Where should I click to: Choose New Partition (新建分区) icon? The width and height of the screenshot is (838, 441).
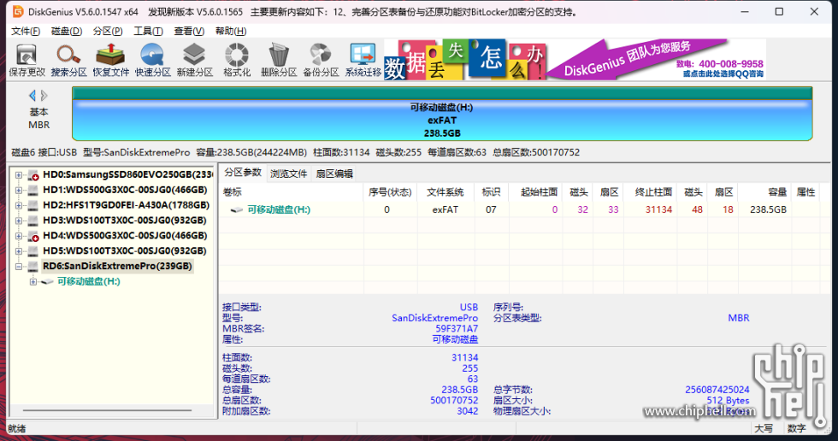click(195, 61)
